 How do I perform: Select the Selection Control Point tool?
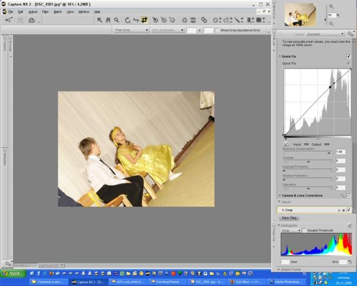217,20
